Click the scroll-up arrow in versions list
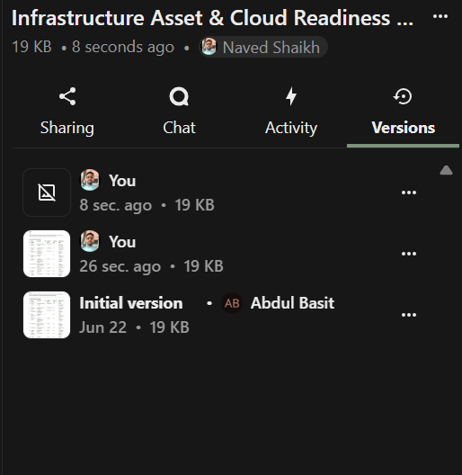 (x=446, y=170)
